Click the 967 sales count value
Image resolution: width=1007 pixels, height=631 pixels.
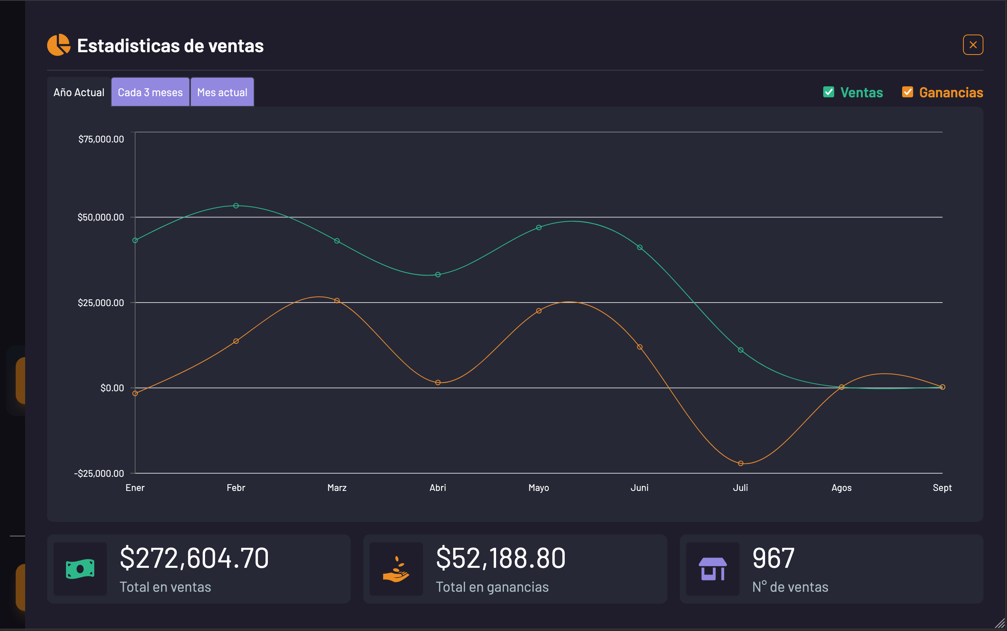(773, 558)
